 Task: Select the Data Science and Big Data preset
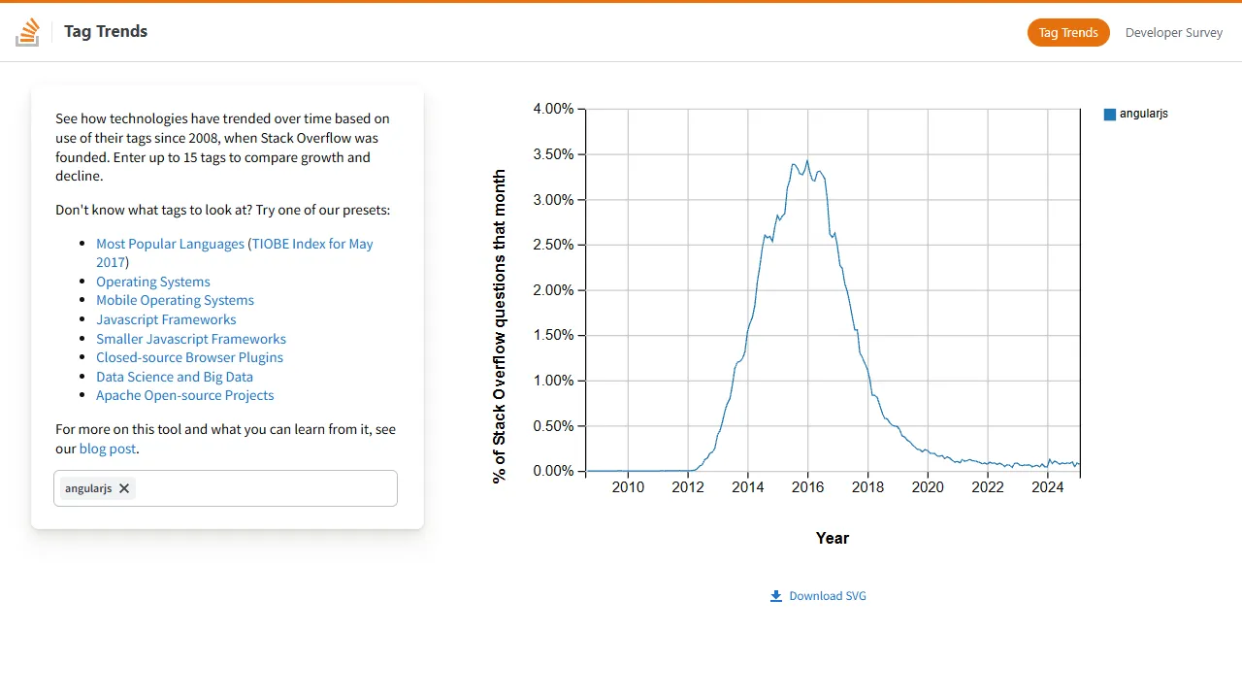(x=175, y=377)
